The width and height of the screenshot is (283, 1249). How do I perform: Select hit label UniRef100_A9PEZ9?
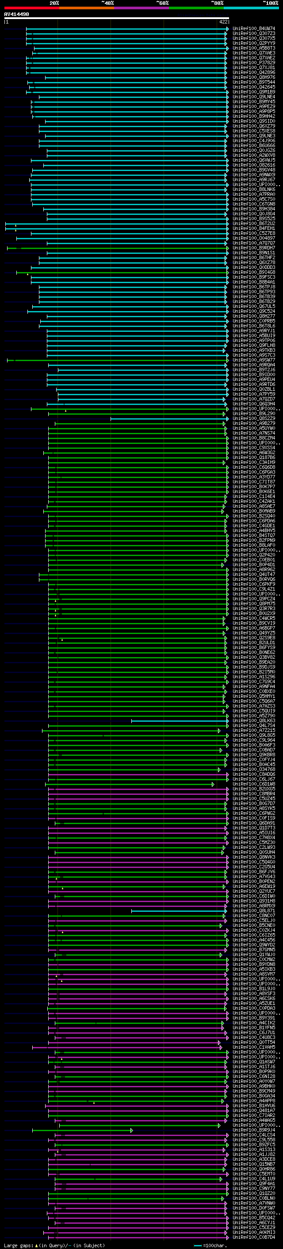click(254, 107)
